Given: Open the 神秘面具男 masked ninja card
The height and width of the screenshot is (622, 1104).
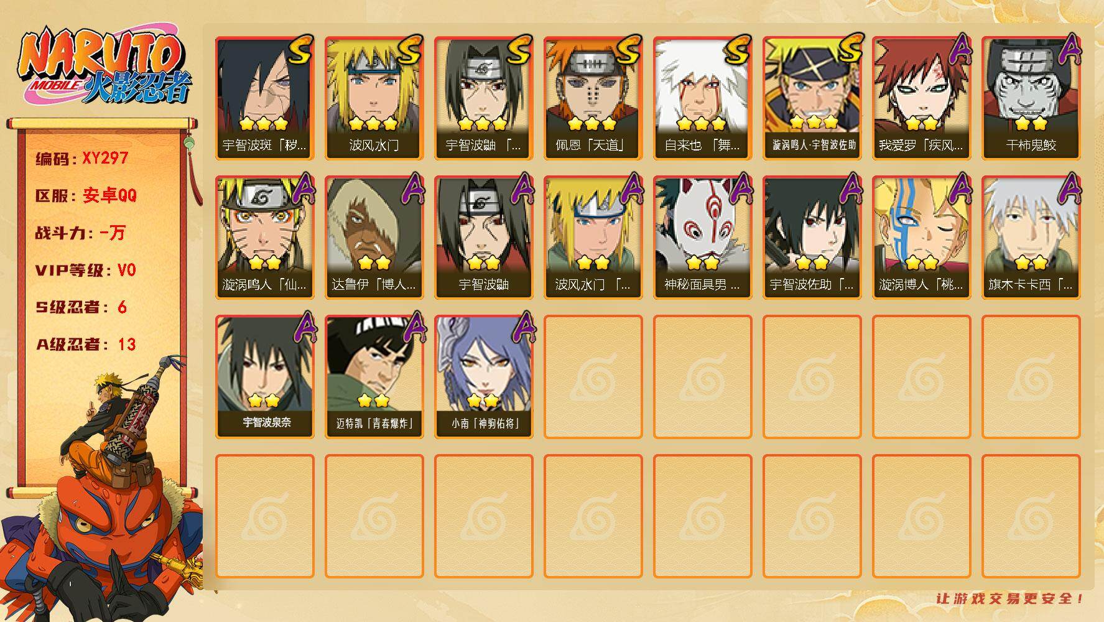Looking at the screenshot, I should click(702, 238).
